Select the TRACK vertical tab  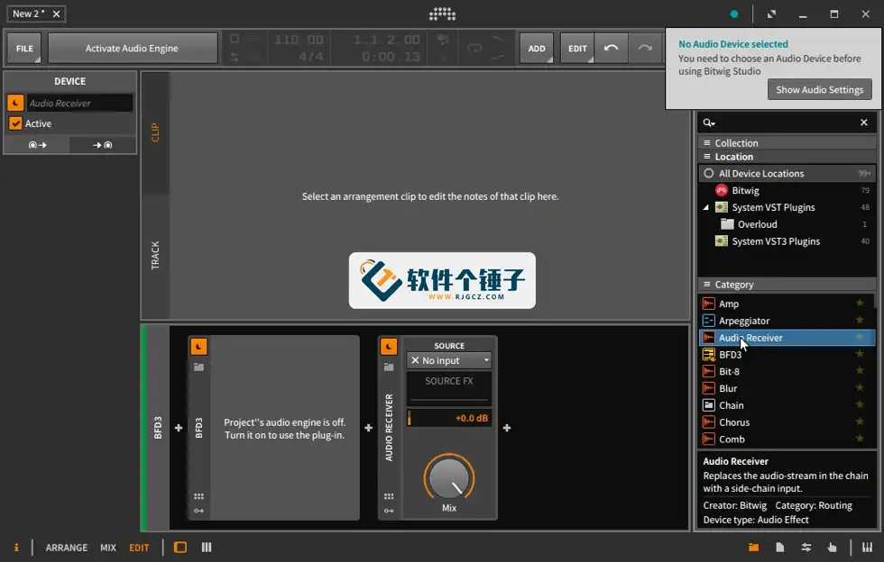(155, 256)
